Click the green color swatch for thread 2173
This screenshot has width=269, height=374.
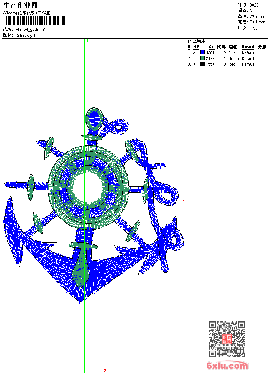click(203, 59)
